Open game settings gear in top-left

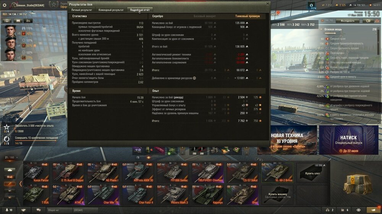point(4,5)
